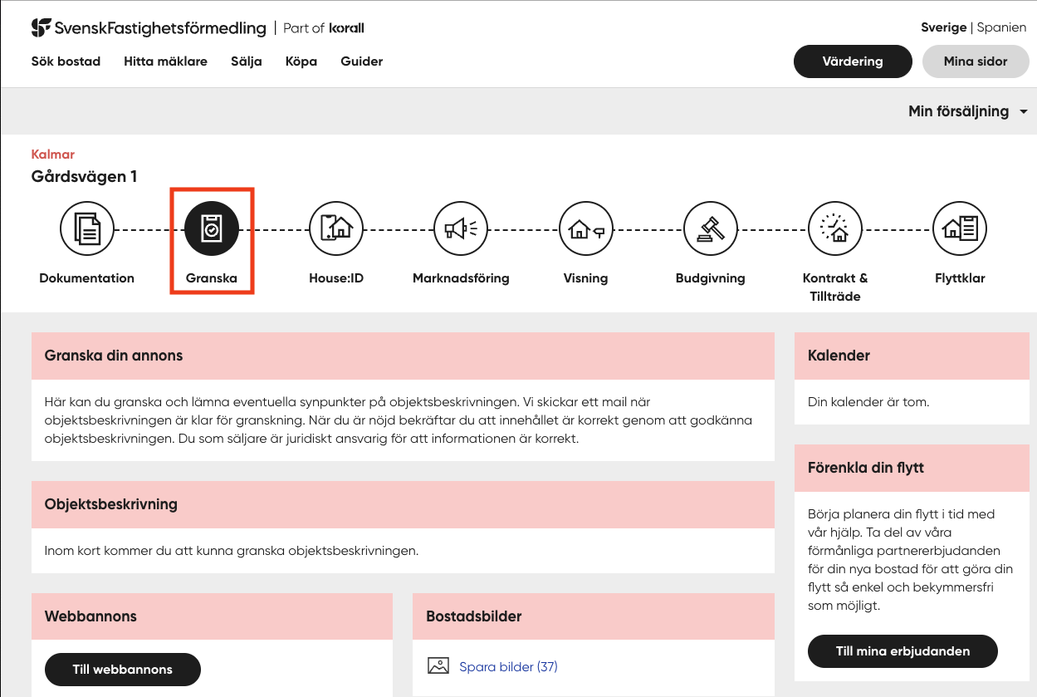
Task: Click the Marknadsföring megaphone icon
Action: pos(461,228)
